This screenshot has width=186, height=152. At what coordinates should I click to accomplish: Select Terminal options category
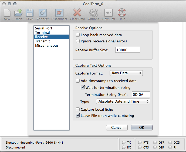click(52, 32)
